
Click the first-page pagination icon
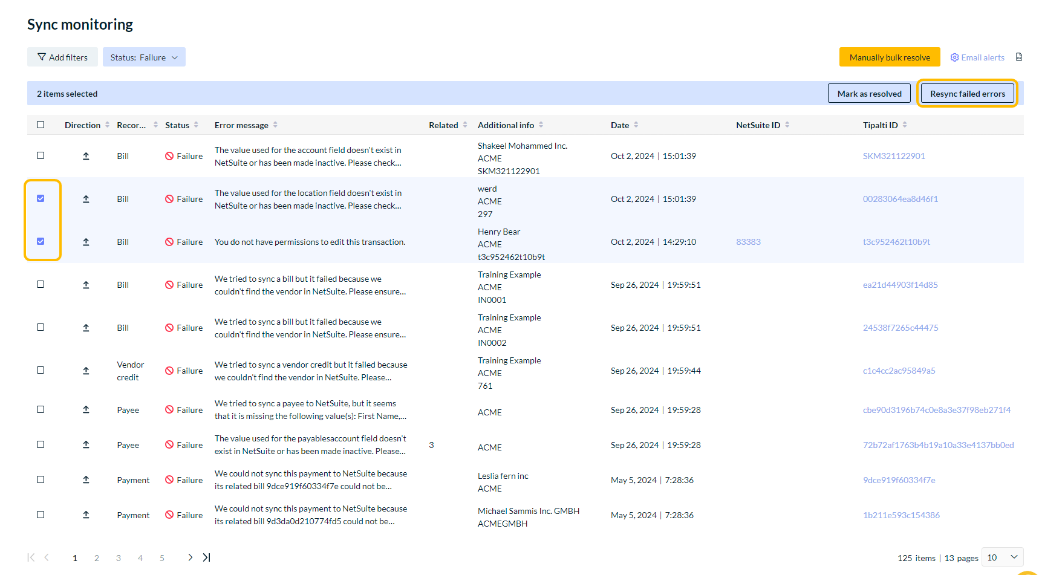[31, 557]
